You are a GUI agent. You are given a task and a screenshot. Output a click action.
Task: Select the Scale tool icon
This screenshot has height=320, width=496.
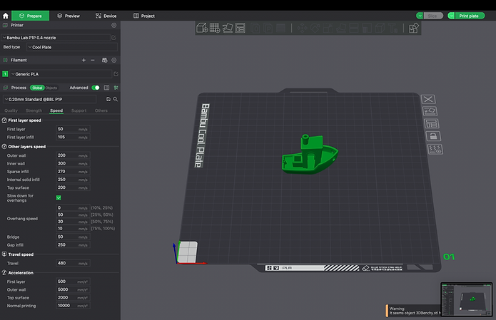coord(328,28)
